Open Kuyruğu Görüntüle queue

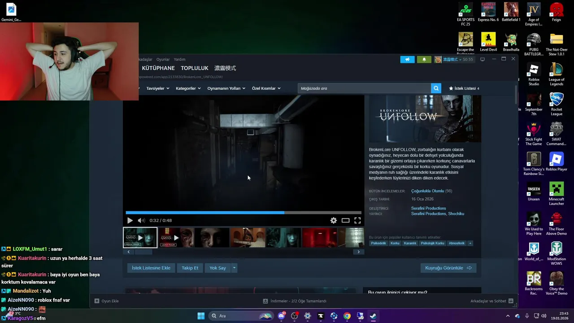pos(448,268)
